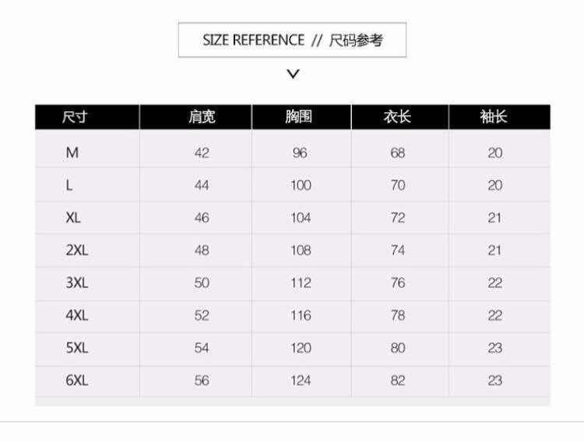Select the M size row label
Image resolution: width=584 pixels, height=442 pixels.
72,153
